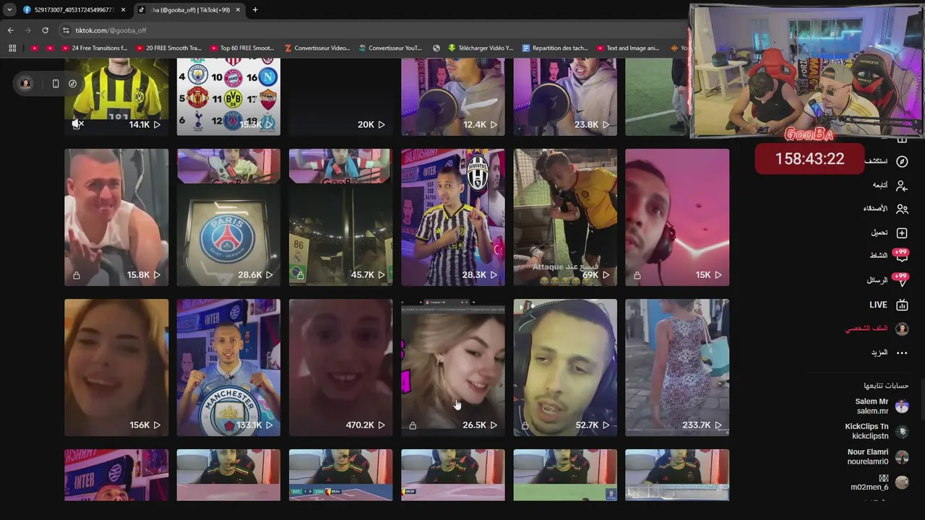Open the street video with 233.7K views

(677, 368)
